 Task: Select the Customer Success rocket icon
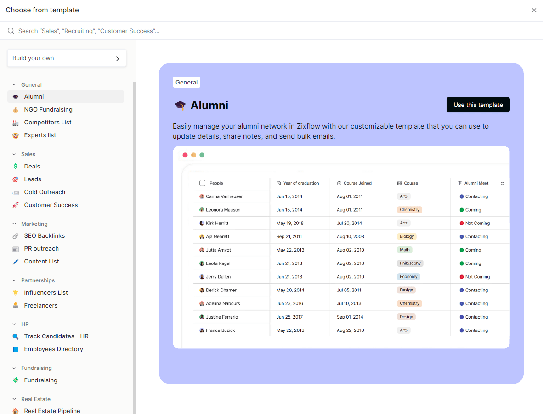point(15,205)
